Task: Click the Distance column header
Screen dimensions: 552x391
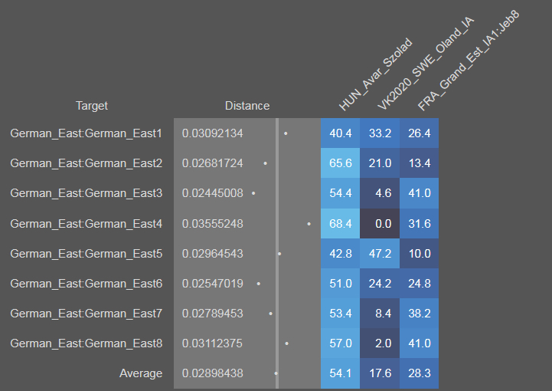Action: click(247, 106)
